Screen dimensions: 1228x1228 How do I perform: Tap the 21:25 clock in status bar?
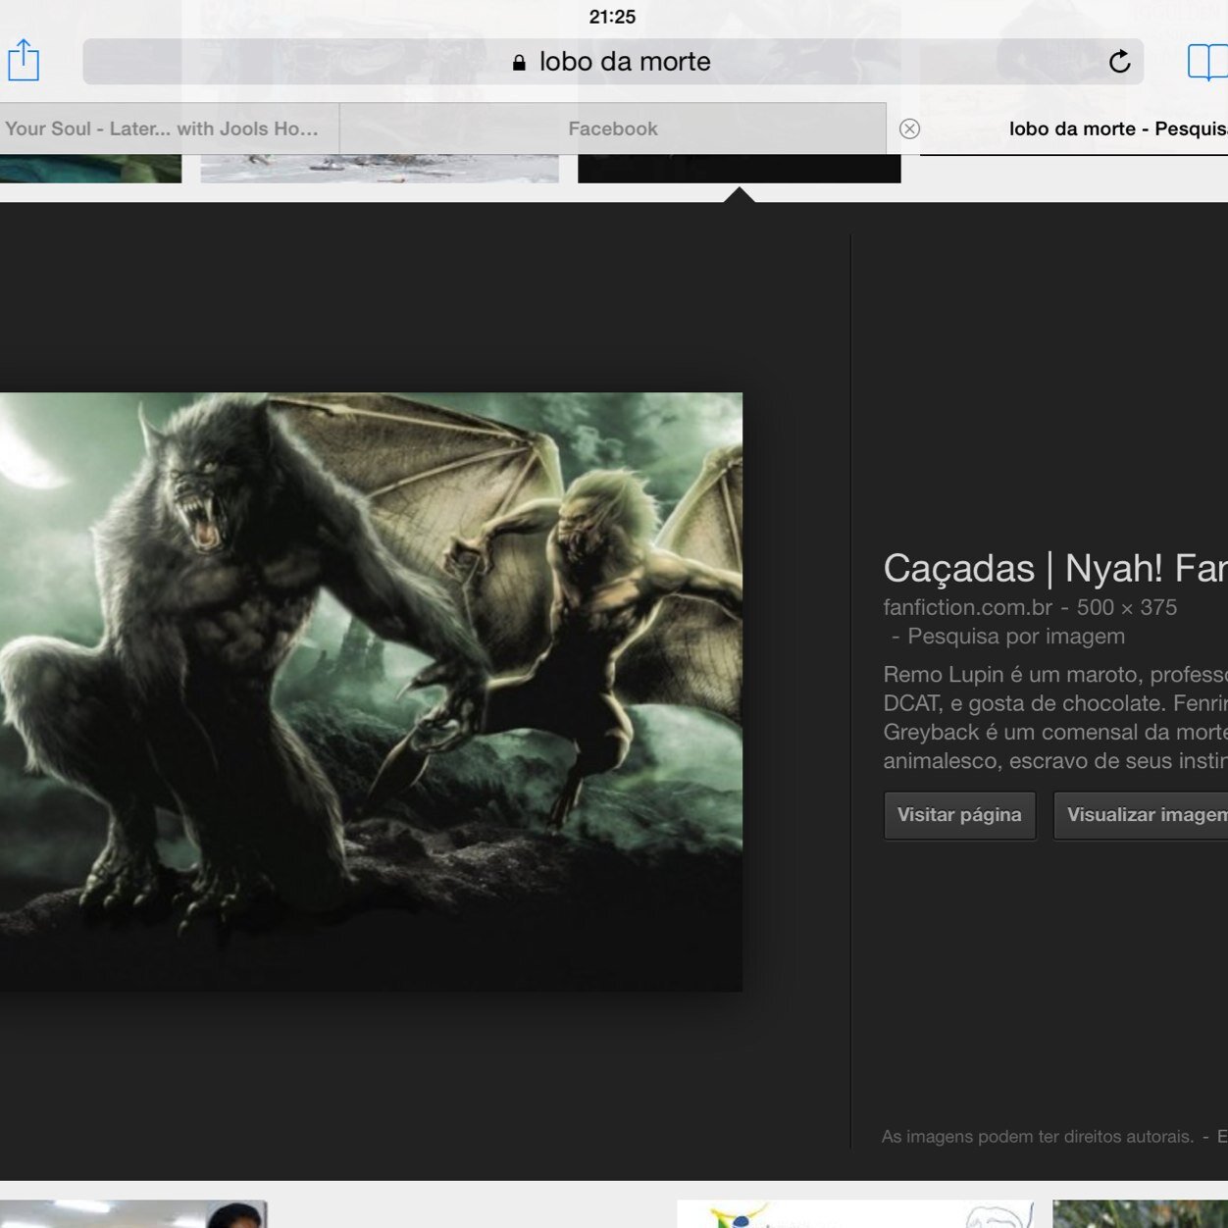point(612,17)
